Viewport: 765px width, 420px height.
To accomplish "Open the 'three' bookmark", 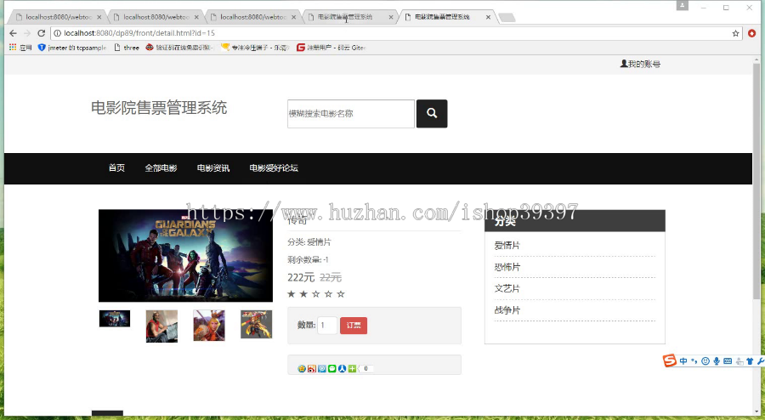I will [127, 48].
